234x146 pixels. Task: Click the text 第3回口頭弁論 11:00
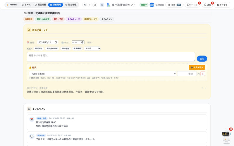[x=46, y=122]
